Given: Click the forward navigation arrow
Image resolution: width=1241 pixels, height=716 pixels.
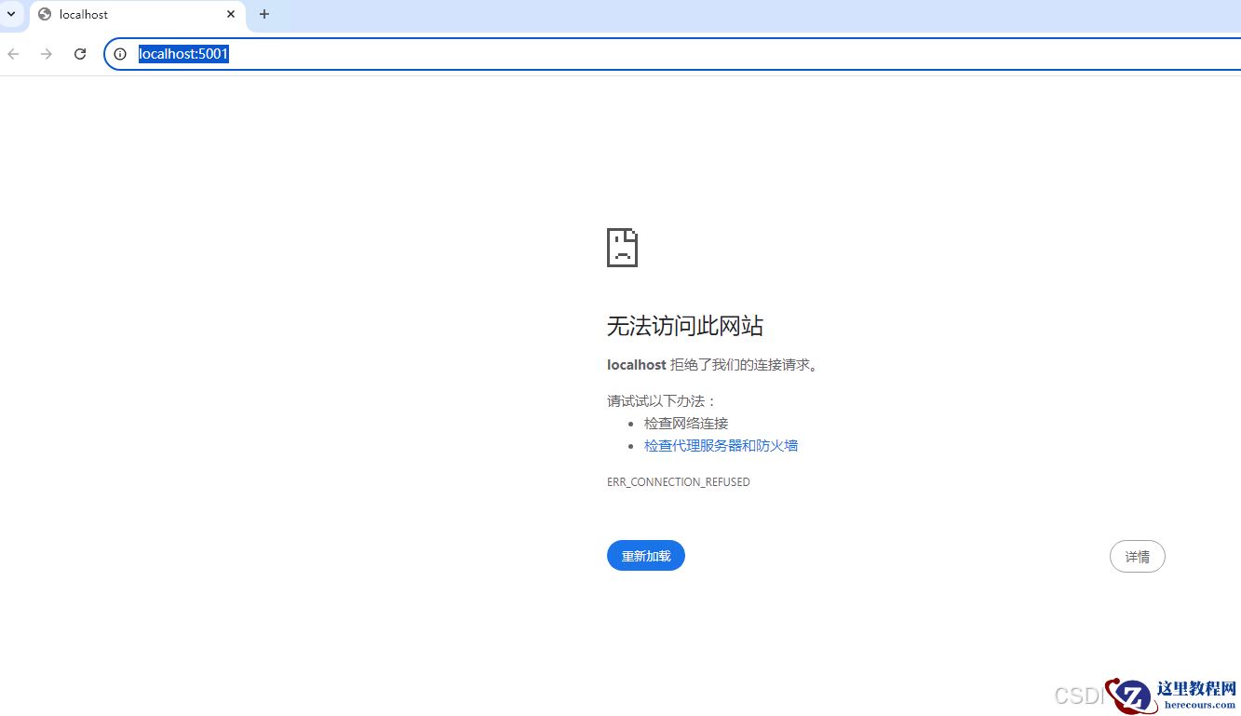Looking at the screenshot, I should [46, 54].
